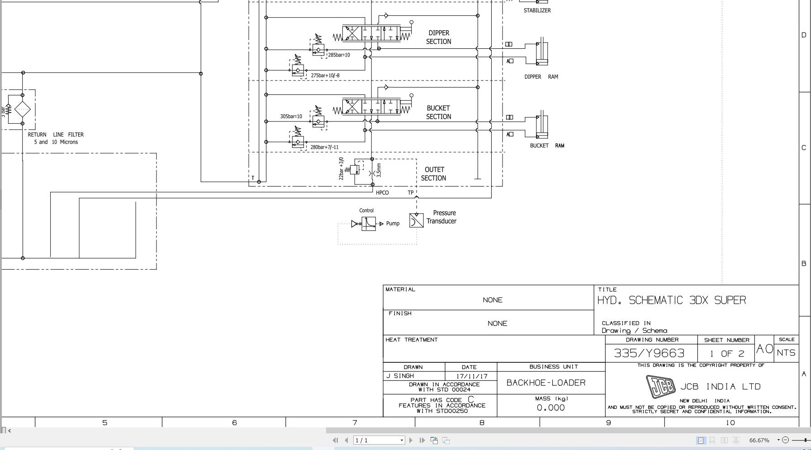Click the Pressure Transducer symbol
The width and height of the screenshot is (811, 450).
pos(416,220)
